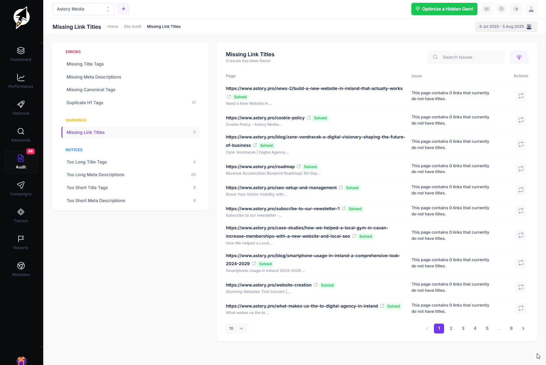Go to the next page arrow
Screen dimensions: 546x365
tap(523, 329)
